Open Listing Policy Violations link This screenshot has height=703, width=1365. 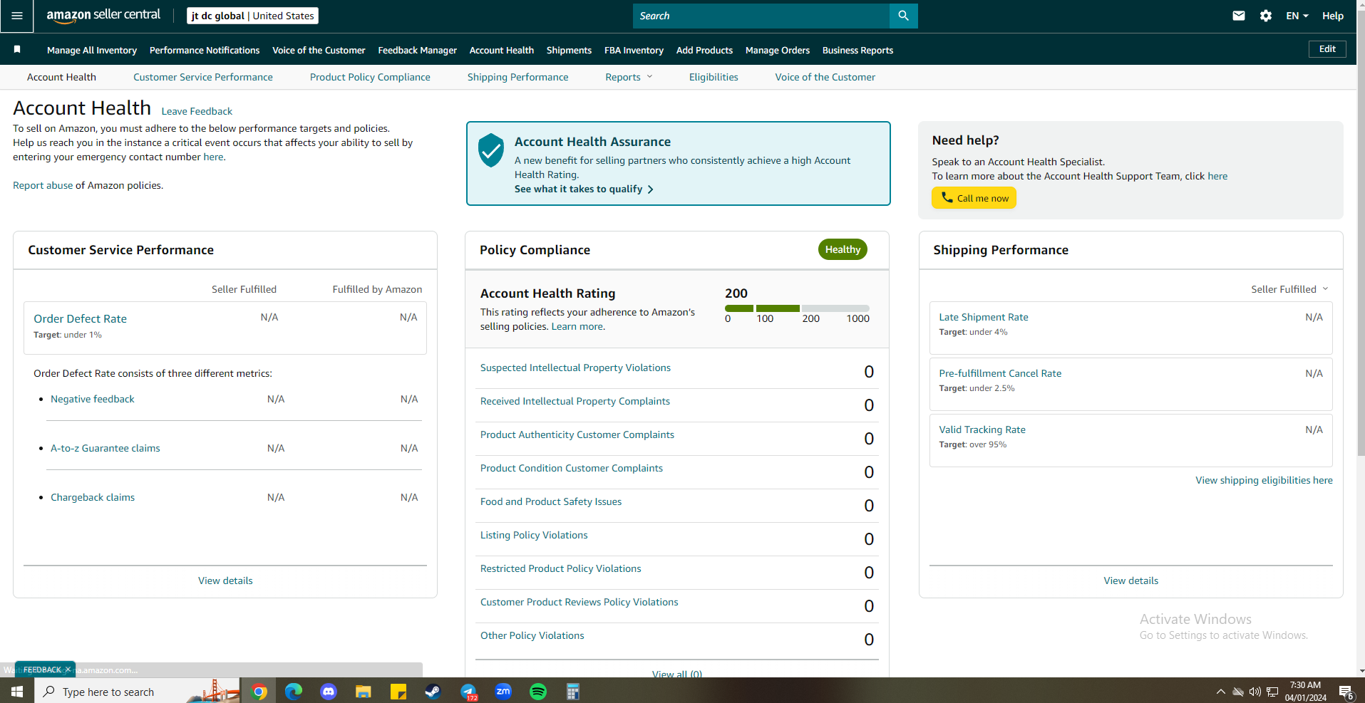tap(534, 535)
